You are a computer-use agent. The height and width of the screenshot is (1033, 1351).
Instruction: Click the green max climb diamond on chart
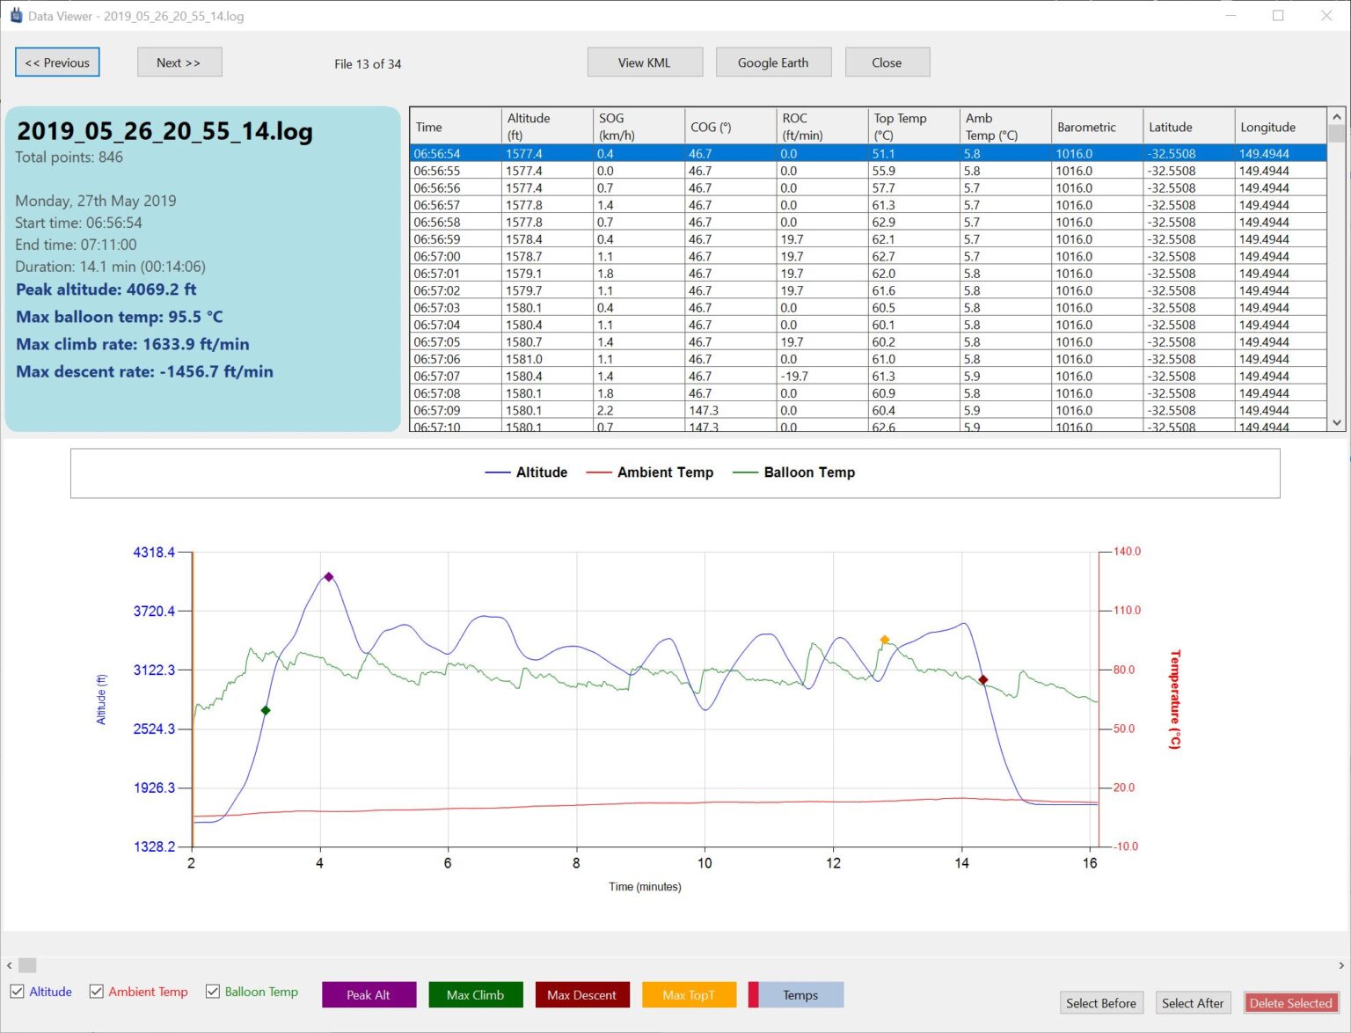coord(266,710)
